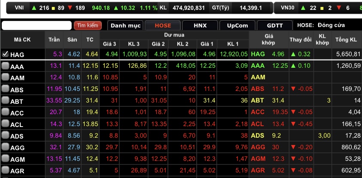This screenshot has height=178, width=362.
Task: Go to the GDTT tab
Action: click(x=275, y=25)
